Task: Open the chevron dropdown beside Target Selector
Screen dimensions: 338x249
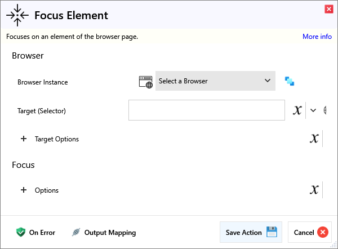Action: click(313, 110)
